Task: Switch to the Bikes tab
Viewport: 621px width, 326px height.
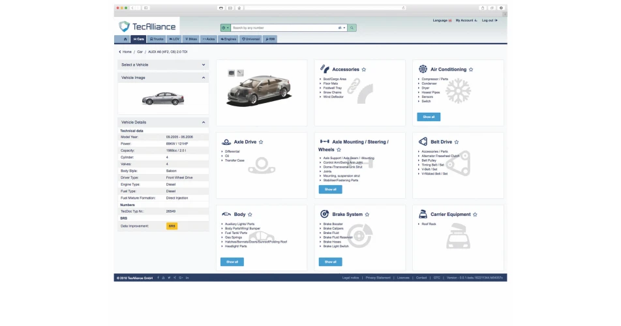Action: [x=191, y=39]
